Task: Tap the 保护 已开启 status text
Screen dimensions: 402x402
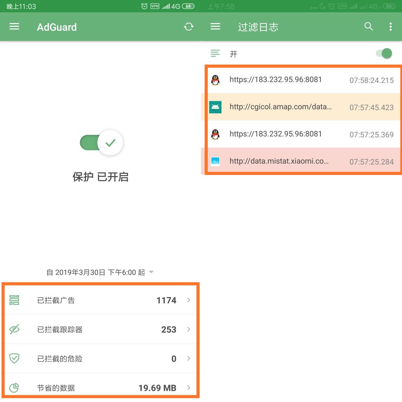Action: tap(100, 177)
